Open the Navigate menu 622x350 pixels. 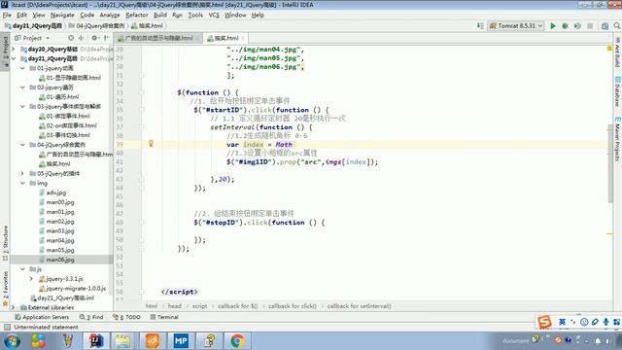(x=62, y=16)
